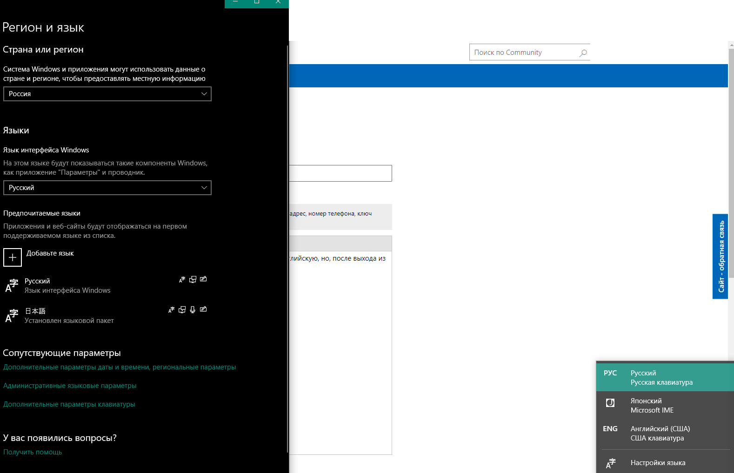734x473 pixels.
Task: Select Русский Русская клавиатура input method
Action: point(665,377)
